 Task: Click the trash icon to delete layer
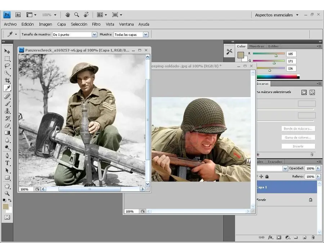coord(313,238)
